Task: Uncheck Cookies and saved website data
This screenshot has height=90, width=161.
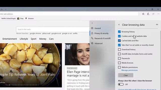Action: [119, 36]
